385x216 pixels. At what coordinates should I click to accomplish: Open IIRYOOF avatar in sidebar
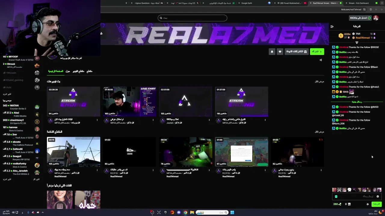point(37,58)
